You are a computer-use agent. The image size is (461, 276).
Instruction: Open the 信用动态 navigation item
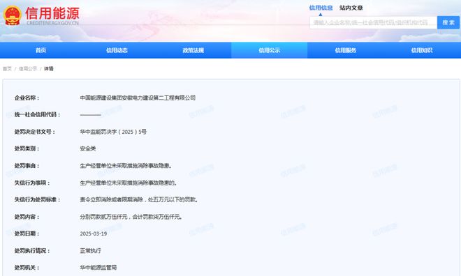(117, 50)
